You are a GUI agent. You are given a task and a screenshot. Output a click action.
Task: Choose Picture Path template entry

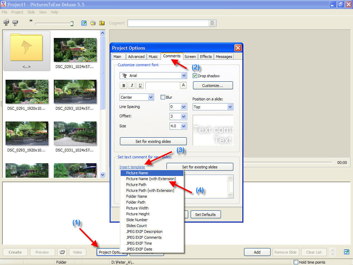click(x=152, y=185)
